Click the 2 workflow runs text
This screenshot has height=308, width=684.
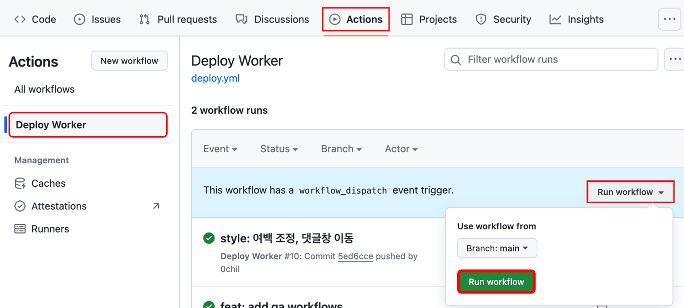tap(229, 110)
